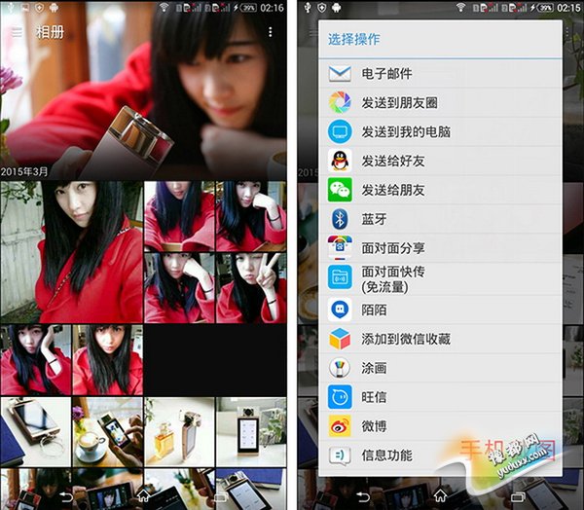Choose 面对面快传 (免流量) option
Viewport: 584px width, 510px height.
(393, 278)
